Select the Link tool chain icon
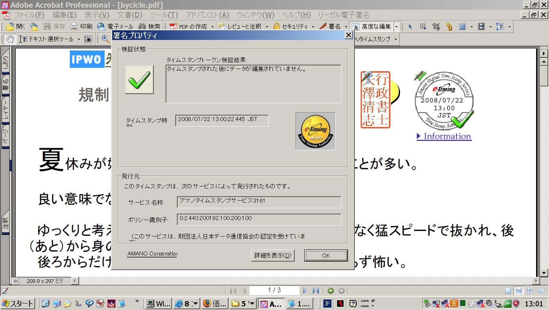Image resolution: width=549 pixels, height=310 pixels. point(449,27)
